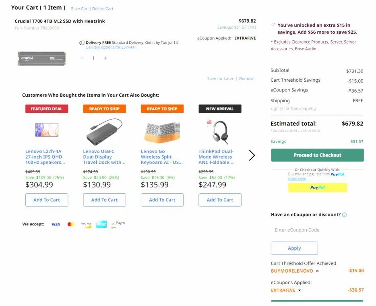Image resolution: width=376 pixels, height=306 pixels.
Task: Open delivery options for postal code link
Action: (x=111, y=47)
